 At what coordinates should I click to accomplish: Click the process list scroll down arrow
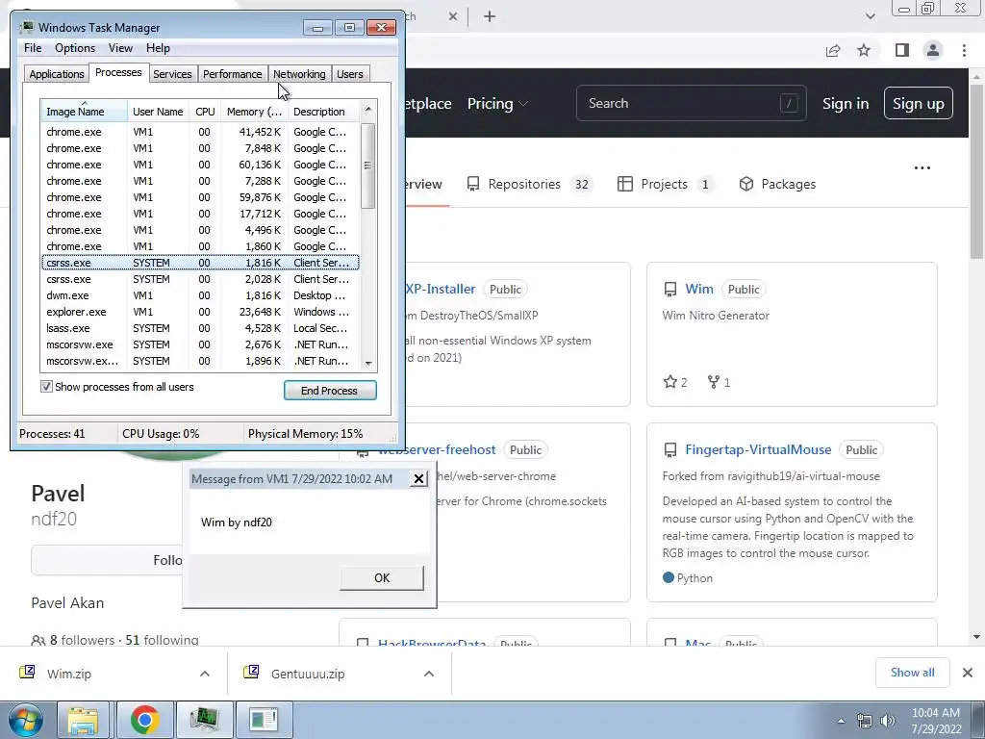[x=368, y=363]
